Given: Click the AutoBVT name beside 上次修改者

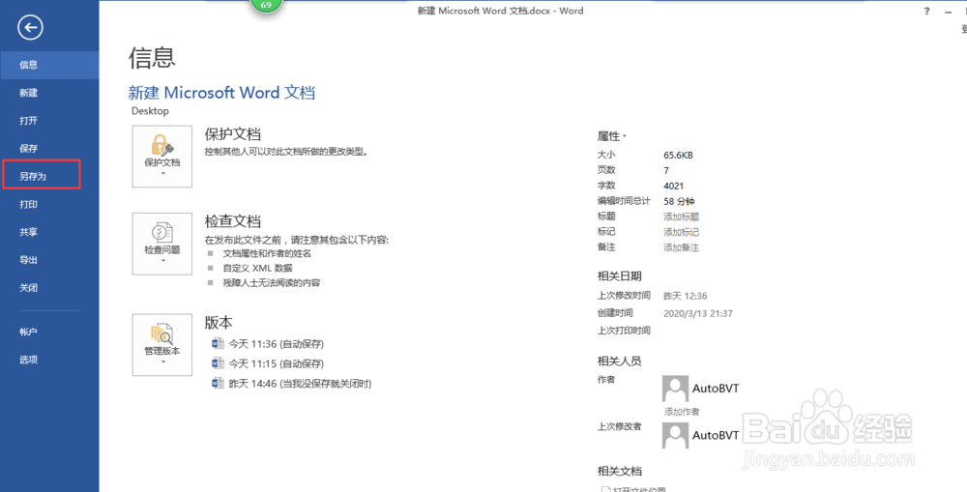Looking at the screenshot, I should (716, 435).
